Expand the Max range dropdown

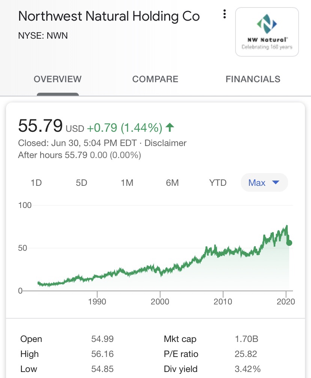coord(264,183)
